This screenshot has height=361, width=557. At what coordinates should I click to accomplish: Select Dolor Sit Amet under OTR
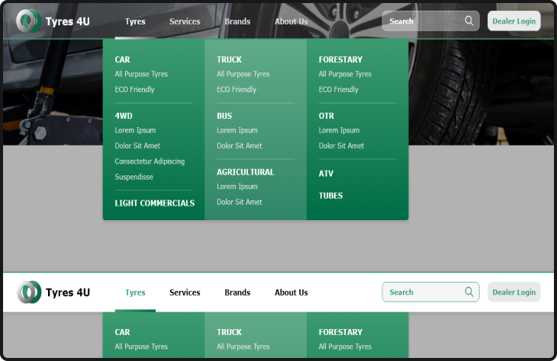pyautogui.click(x=341, y=145)
